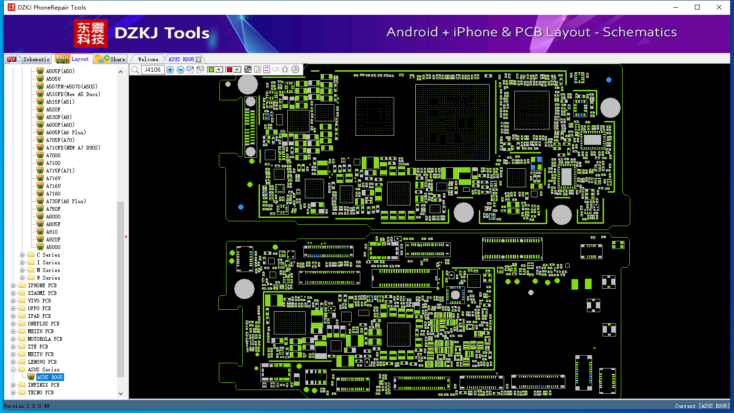Click the A5000 board icon
The image size is (734, 413).
(x=40, y=247)
